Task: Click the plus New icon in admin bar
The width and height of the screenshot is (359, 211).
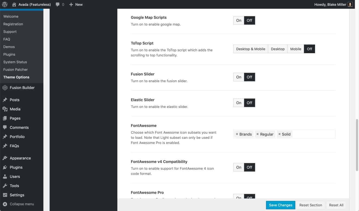Action: 71,4
